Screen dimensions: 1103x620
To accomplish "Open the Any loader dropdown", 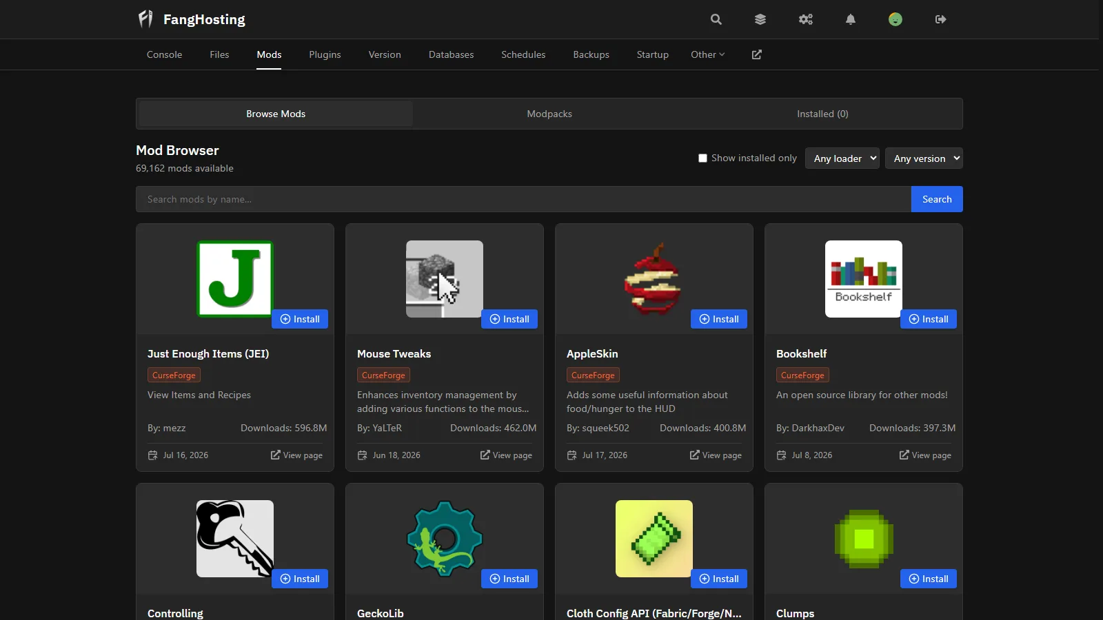I will coord(842,158).
